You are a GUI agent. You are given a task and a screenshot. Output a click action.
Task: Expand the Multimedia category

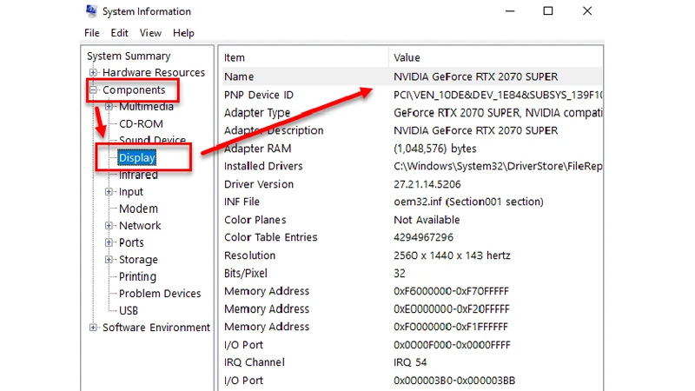point(109,107)
